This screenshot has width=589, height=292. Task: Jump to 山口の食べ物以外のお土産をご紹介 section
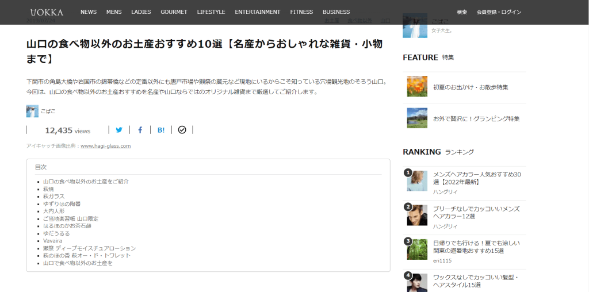point(86,181)
